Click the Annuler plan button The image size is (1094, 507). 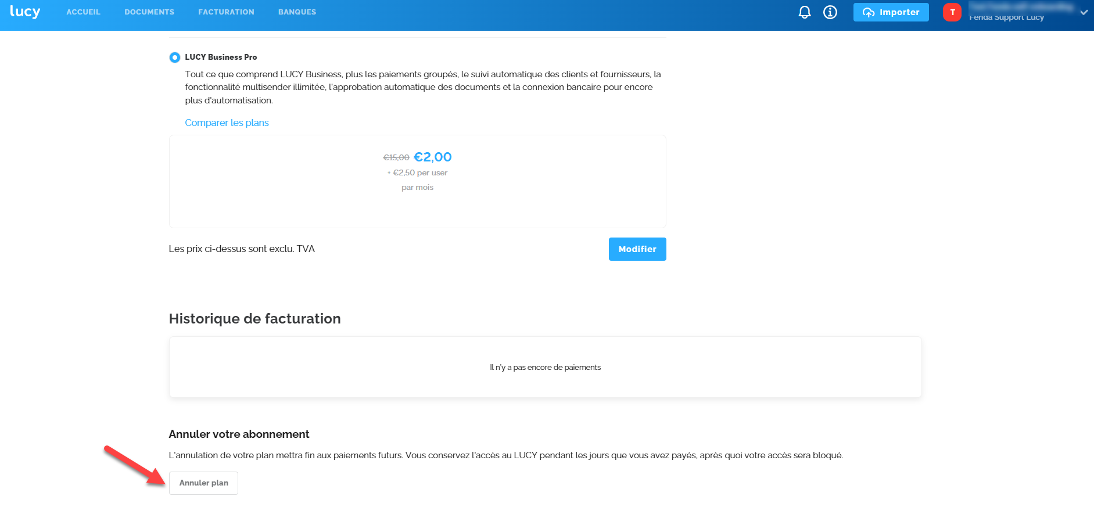coord(203,483)
